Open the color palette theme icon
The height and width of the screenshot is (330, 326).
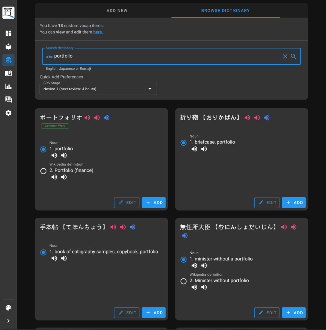8,308
